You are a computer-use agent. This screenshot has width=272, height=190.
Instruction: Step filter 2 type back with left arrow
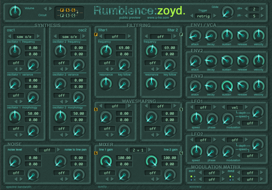[x=146, y=36]
